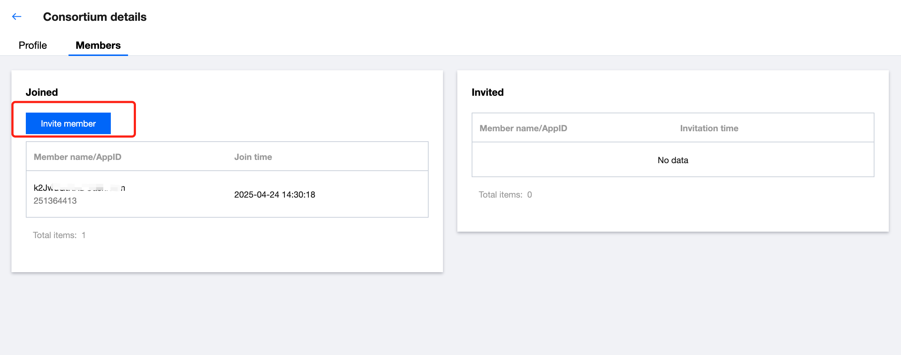Click the Joined section heading

(42, 93)
